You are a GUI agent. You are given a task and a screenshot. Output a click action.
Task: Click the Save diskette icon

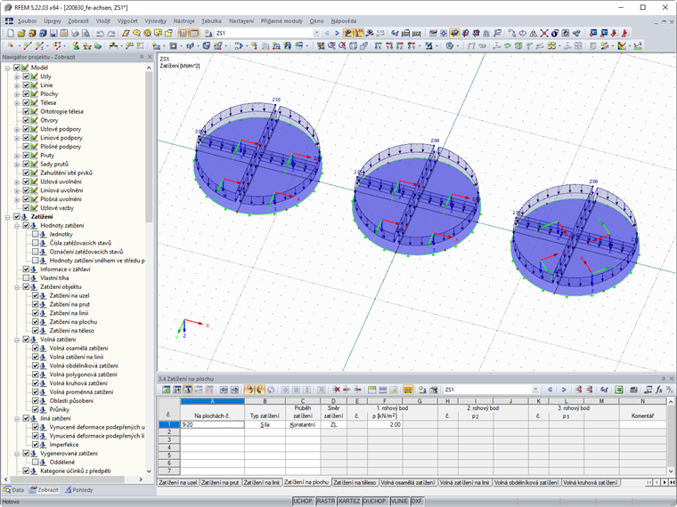(53, 33)
